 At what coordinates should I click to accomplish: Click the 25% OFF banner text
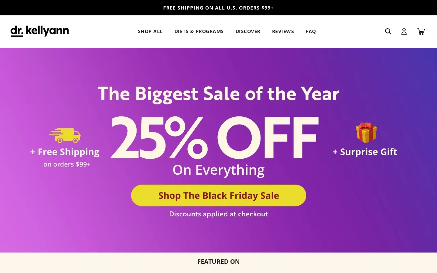coord(214,138)
